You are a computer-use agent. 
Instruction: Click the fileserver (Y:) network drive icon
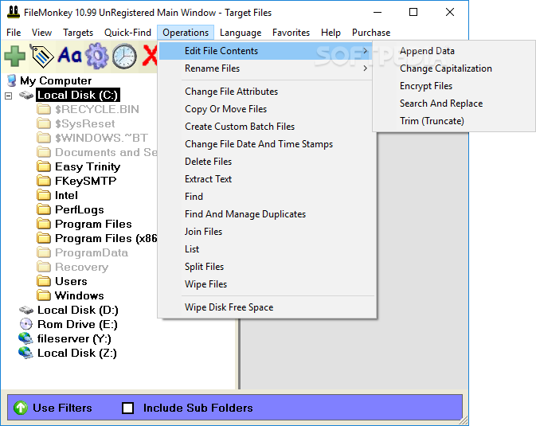tap(25, 338)
